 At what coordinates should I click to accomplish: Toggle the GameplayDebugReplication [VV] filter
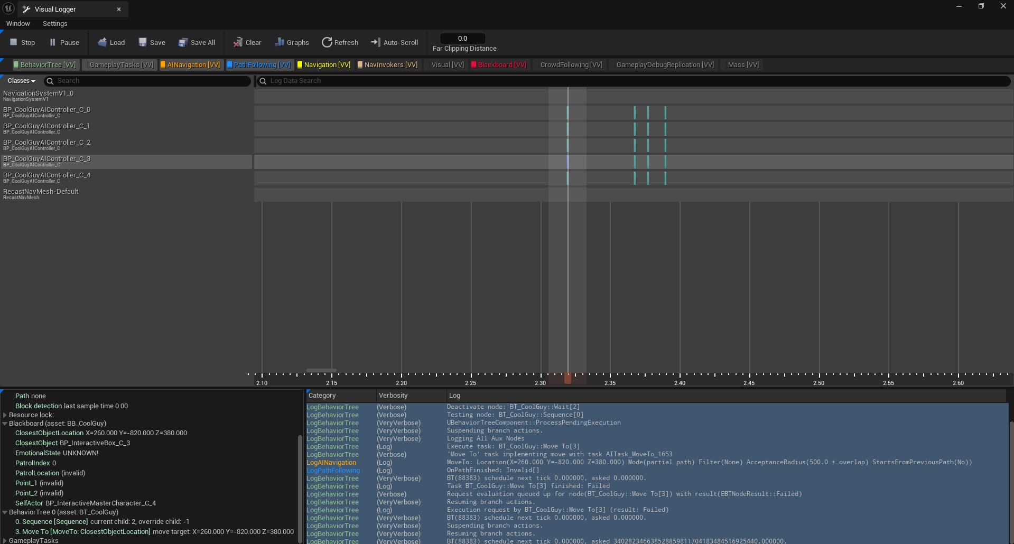point(663,64)
